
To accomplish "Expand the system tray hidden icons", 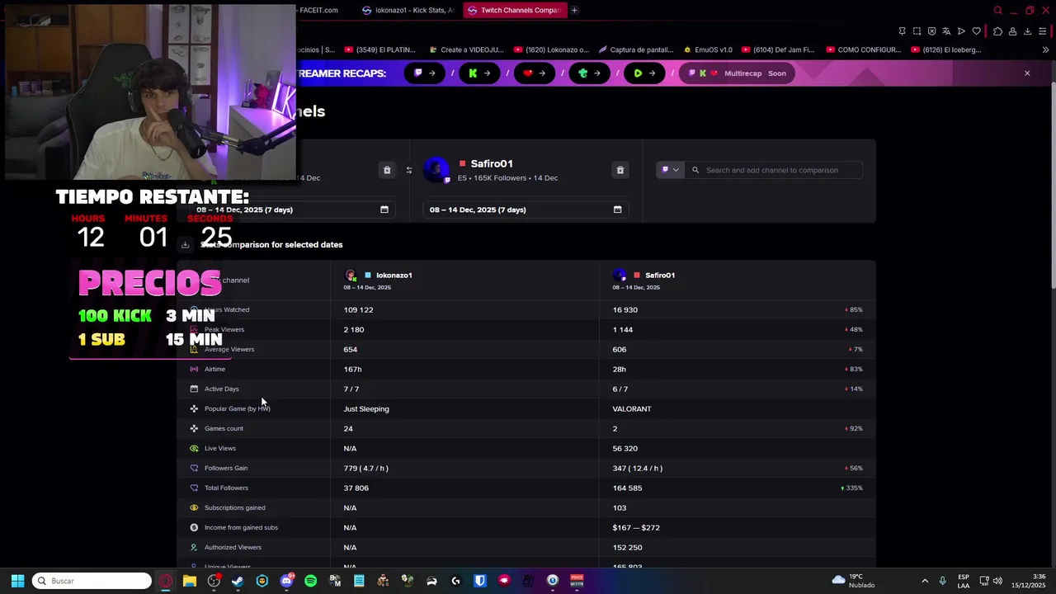I will click(x=924, y=581).
